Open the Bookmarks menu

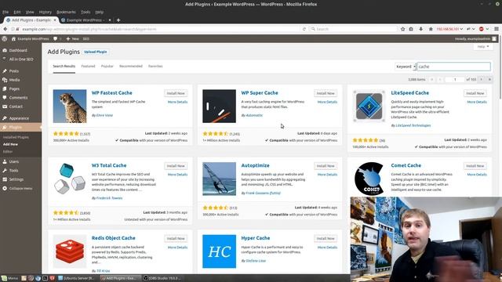66,12
